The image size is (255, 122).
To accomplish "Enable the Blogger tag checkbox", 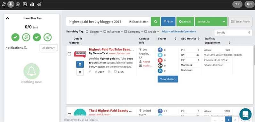I will click(87, 31).
